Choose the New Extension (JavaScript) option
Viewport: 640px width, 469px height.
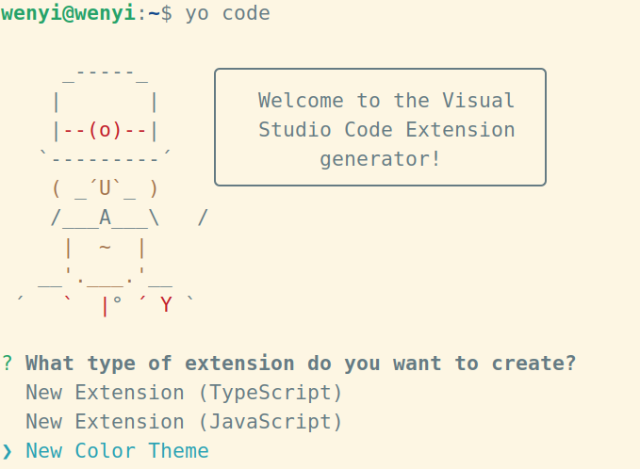[x=184, y=422]
